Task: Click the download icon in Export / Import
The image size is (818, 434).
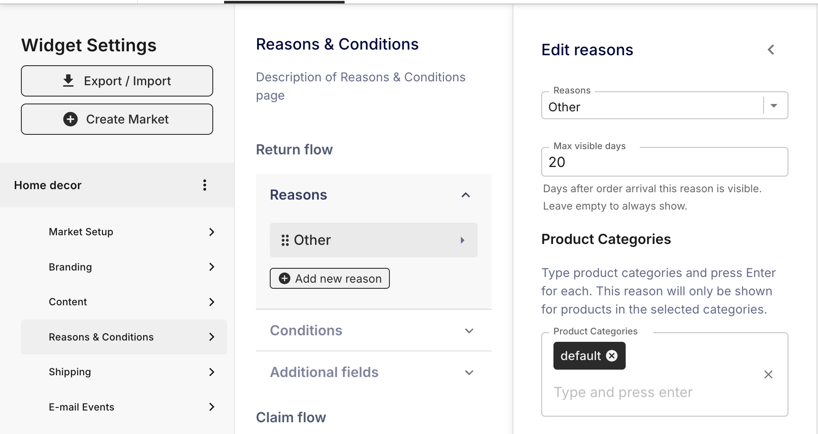Action: pos(68,81)
